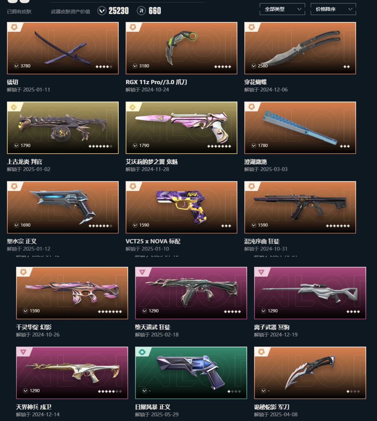The image size is (377, 421).
Task: Click the VP currency icon beside 25230
Action: pos(102,11)
